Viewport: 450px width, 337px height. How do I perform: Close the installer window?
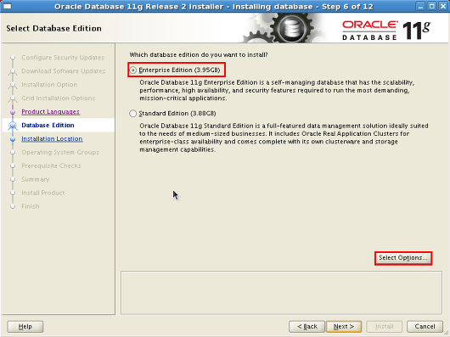(443, 6)
